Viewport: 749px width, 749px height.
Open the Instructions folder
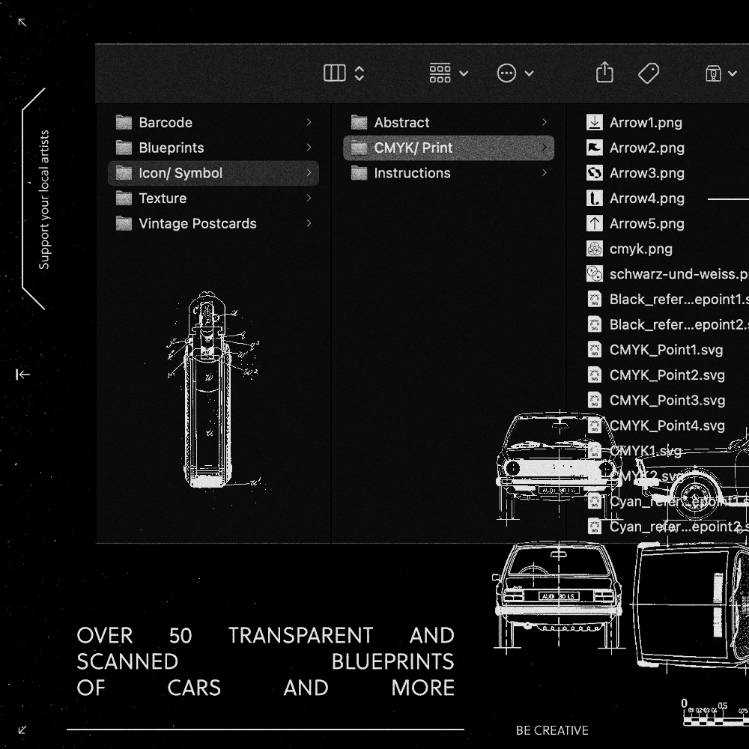point(411,173)
